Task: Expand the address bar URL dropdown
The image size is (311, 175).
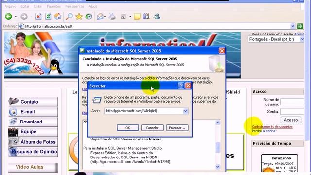Action: click(293, 26)
